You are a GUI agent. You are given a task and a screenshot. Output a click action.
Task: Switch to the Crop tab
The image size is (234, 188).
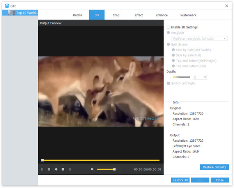116,15
